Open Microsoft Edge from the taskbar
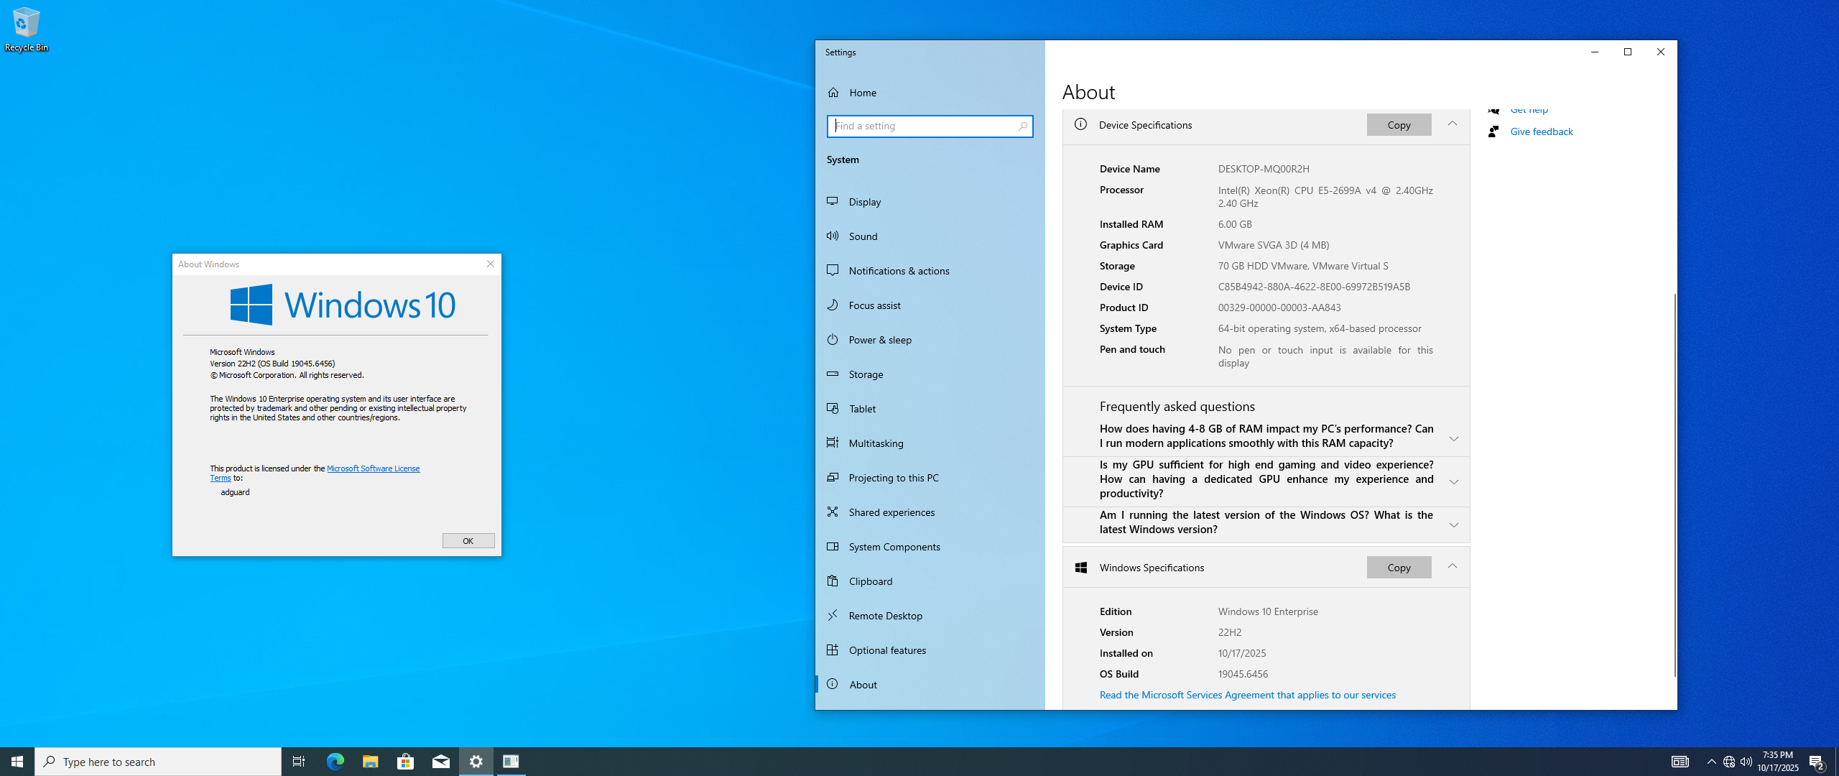Viewport: 1839px width, 776px height. click(335, 762)
